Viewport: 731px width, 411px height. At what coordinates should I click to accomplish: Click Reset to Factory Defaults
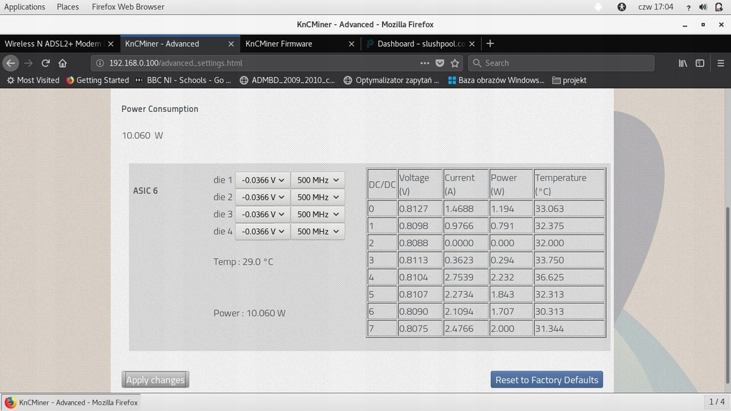[x=547, y=380]
